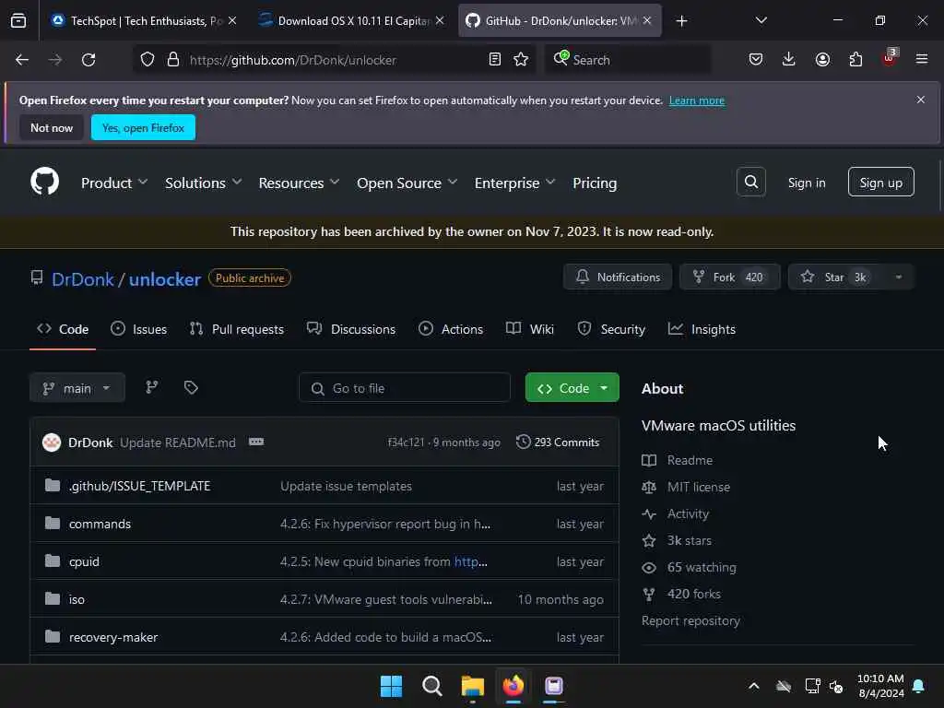Open the Solutions dropdown menu
Viewport: 944px width, 708px height.
coord(204,183)
